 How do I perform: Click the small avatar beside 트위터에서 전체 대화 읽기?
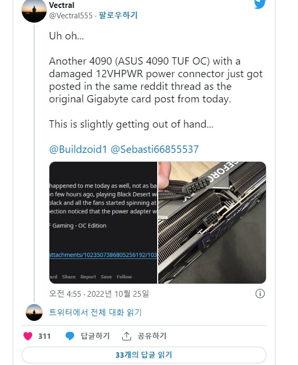pyautogui.click(x=34, y=312)
